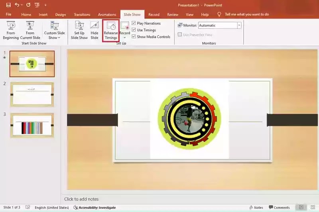This screenshot has height=212, width=319.
Task: Click Rehearse Timings button
Action: point(111,31)
